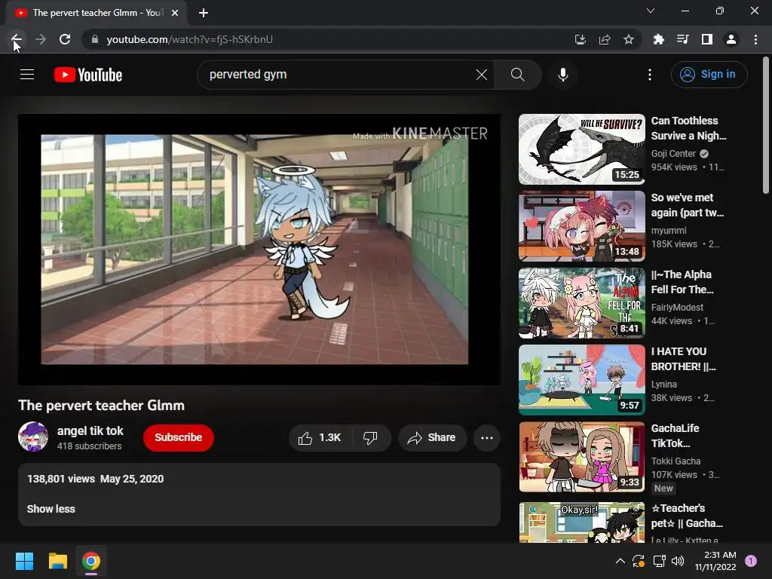Screen dimensions: 772x579
Task: Click the Share button
Action: pyautogui.click(x=432, y=438)
